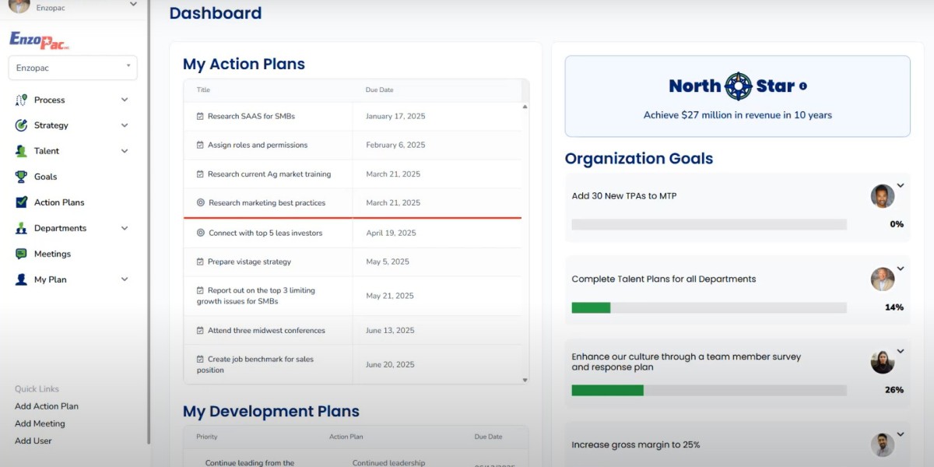Click the Action Plans scrollbar down arrow
Viewport: 934px width, 467px height.
tap(525, 380)
